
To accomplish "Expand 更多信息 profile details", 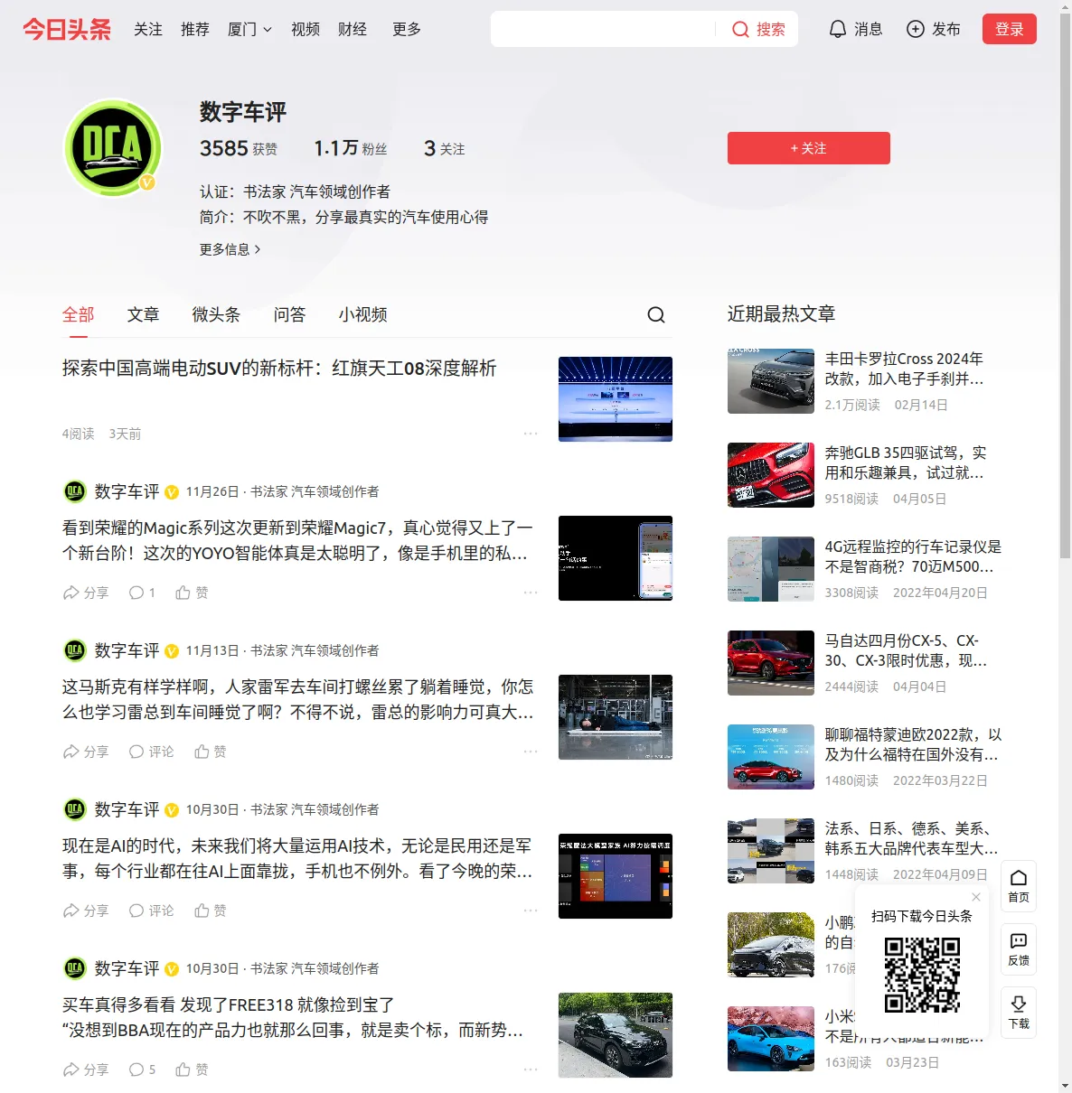I will point(230,249).
